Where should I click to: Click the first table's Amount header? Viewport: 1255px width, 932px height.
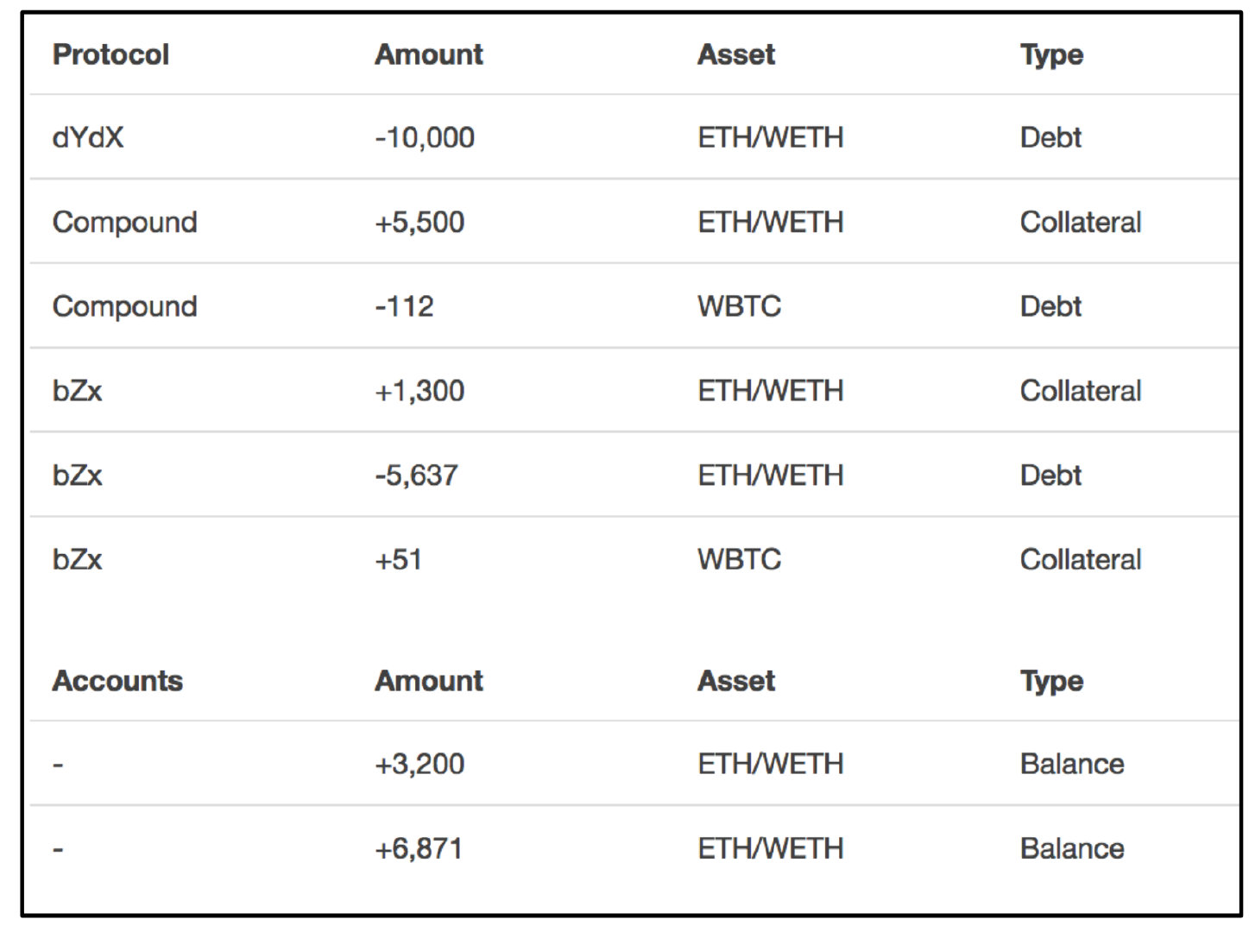pos(428,54)
